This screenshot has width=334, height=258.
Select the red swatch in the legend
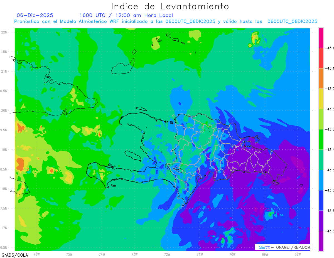[x=321, y=58]
